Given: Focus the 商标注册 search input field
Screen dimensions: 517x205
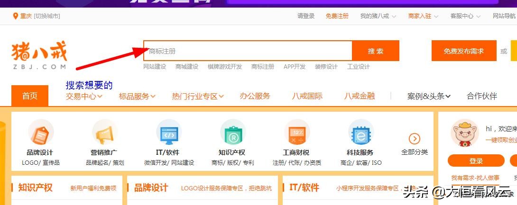Looking at the screenshot, I should point(248,51).
